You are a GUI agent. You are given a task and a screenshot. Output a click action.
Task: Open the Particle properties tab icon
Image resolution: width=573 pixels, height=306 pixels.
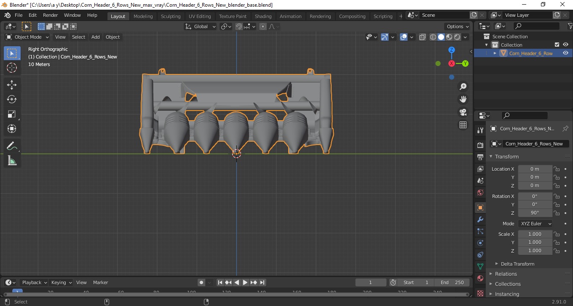pos(480,231)
